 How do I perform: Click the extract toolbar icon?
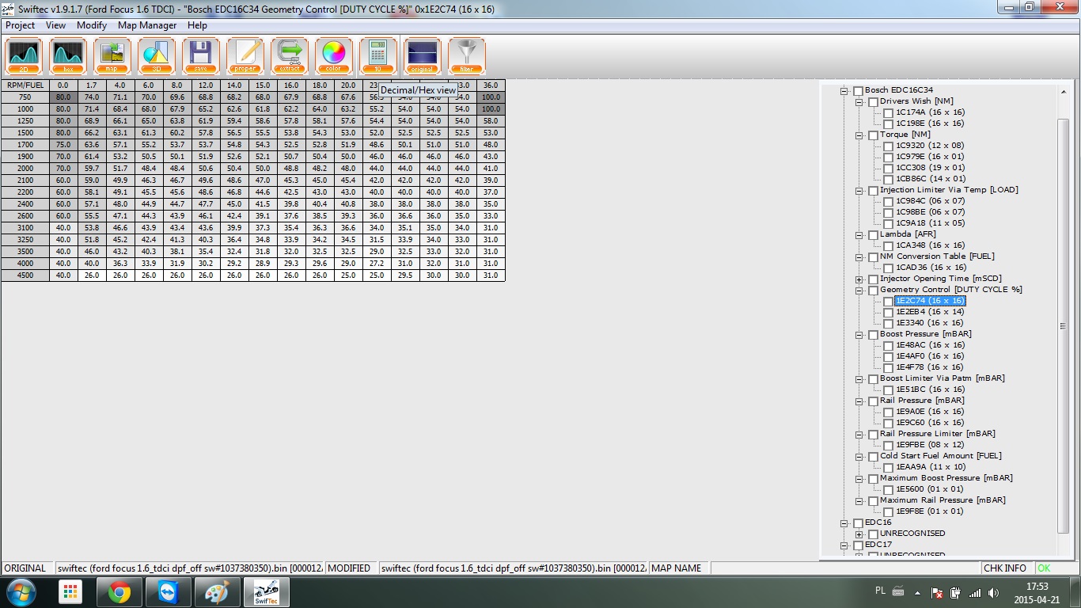(290, 56)
